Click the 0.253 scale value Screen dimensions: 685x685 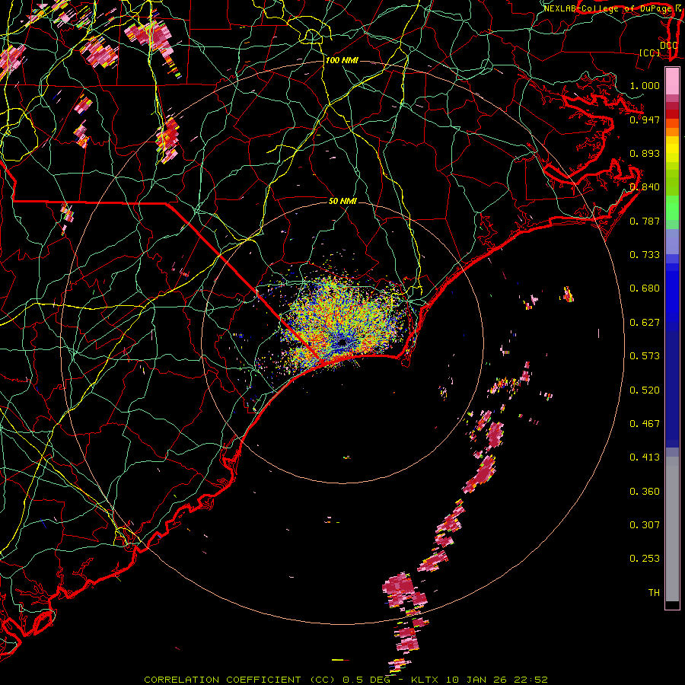coord(645,559)
